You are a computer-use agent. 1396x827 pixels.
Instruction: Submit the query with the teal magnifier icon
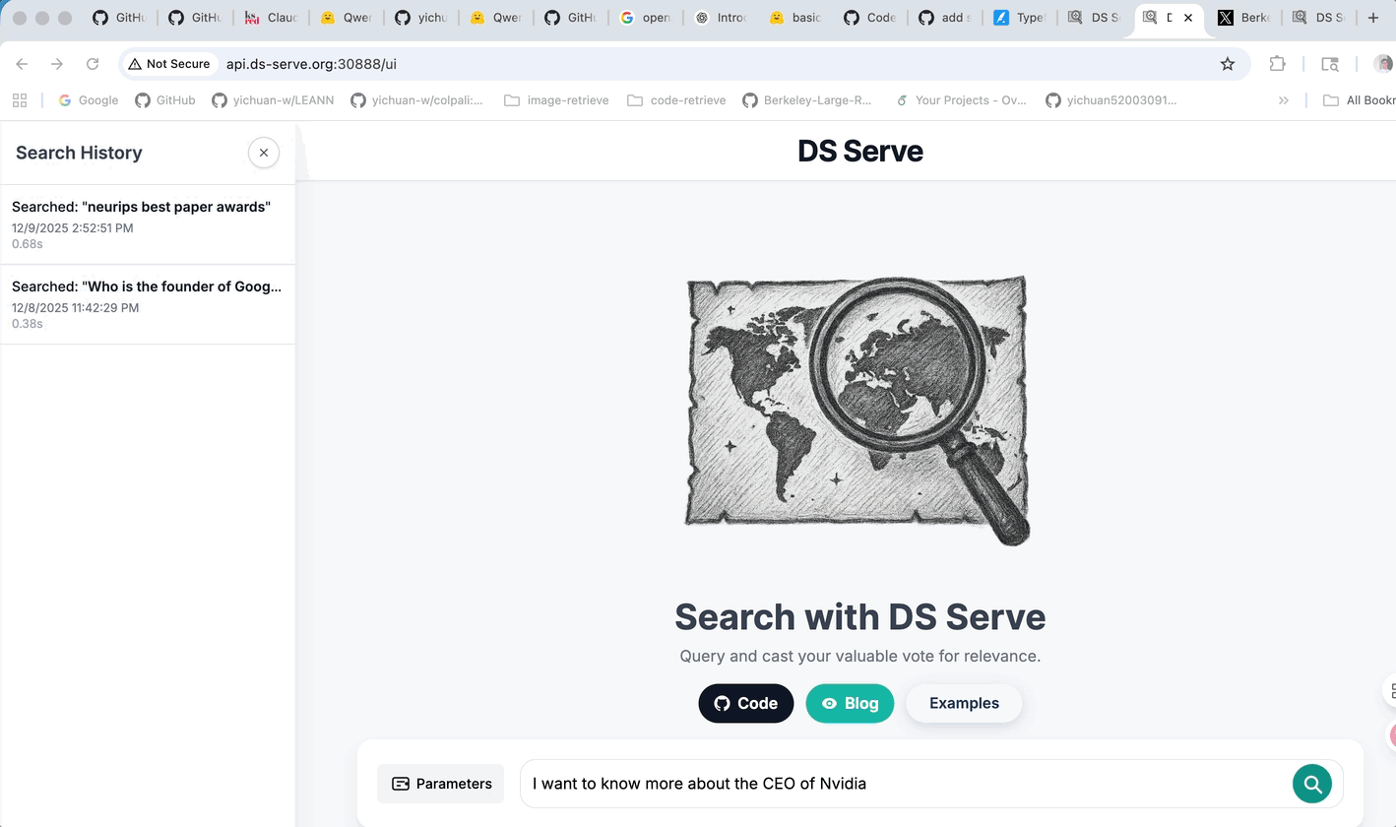click(x=1312, y=784)
